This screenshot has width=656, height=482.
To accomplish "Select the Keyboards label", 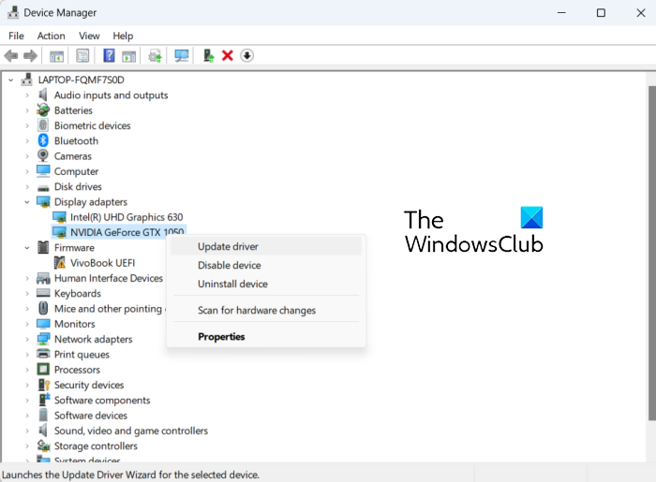I will [x=78, y=293].
